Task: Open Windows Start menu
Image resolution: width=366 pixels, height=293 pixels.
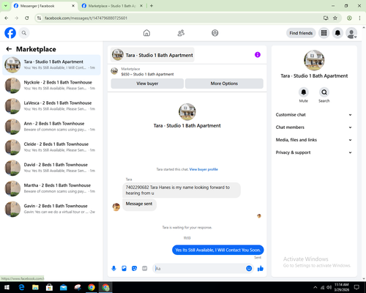Action: click(7, 287)
